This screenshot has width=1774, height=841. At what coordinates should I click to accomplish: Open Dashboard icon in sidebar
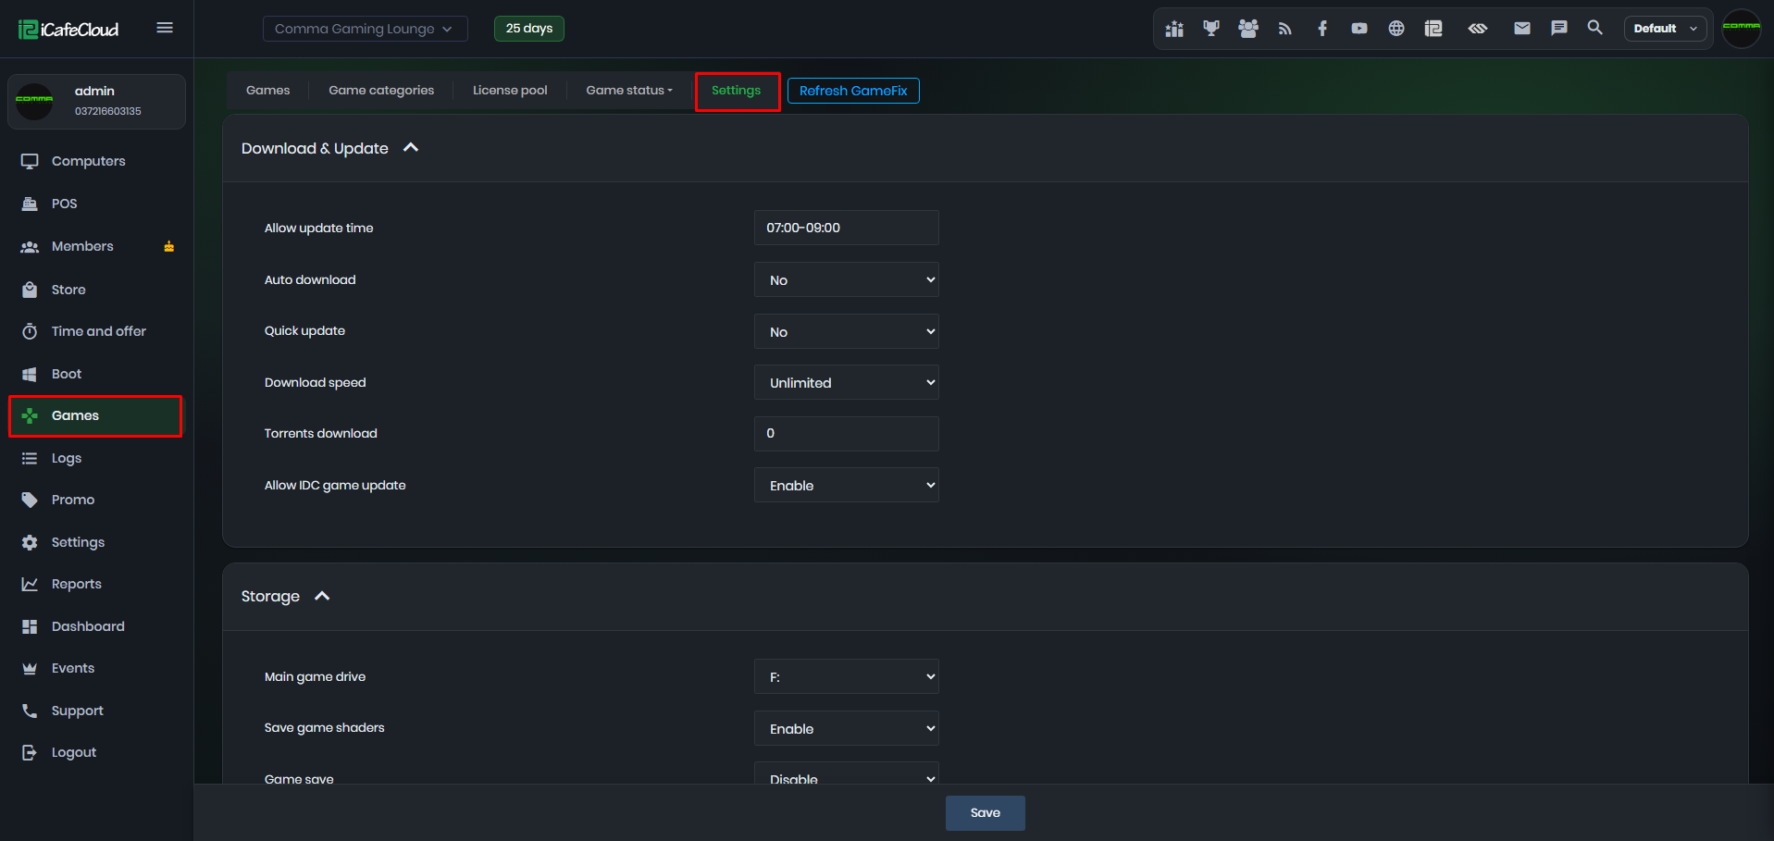click(x=30, y=626)
